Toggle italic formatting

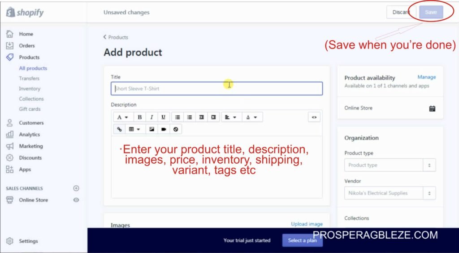(x=152, y=117)
